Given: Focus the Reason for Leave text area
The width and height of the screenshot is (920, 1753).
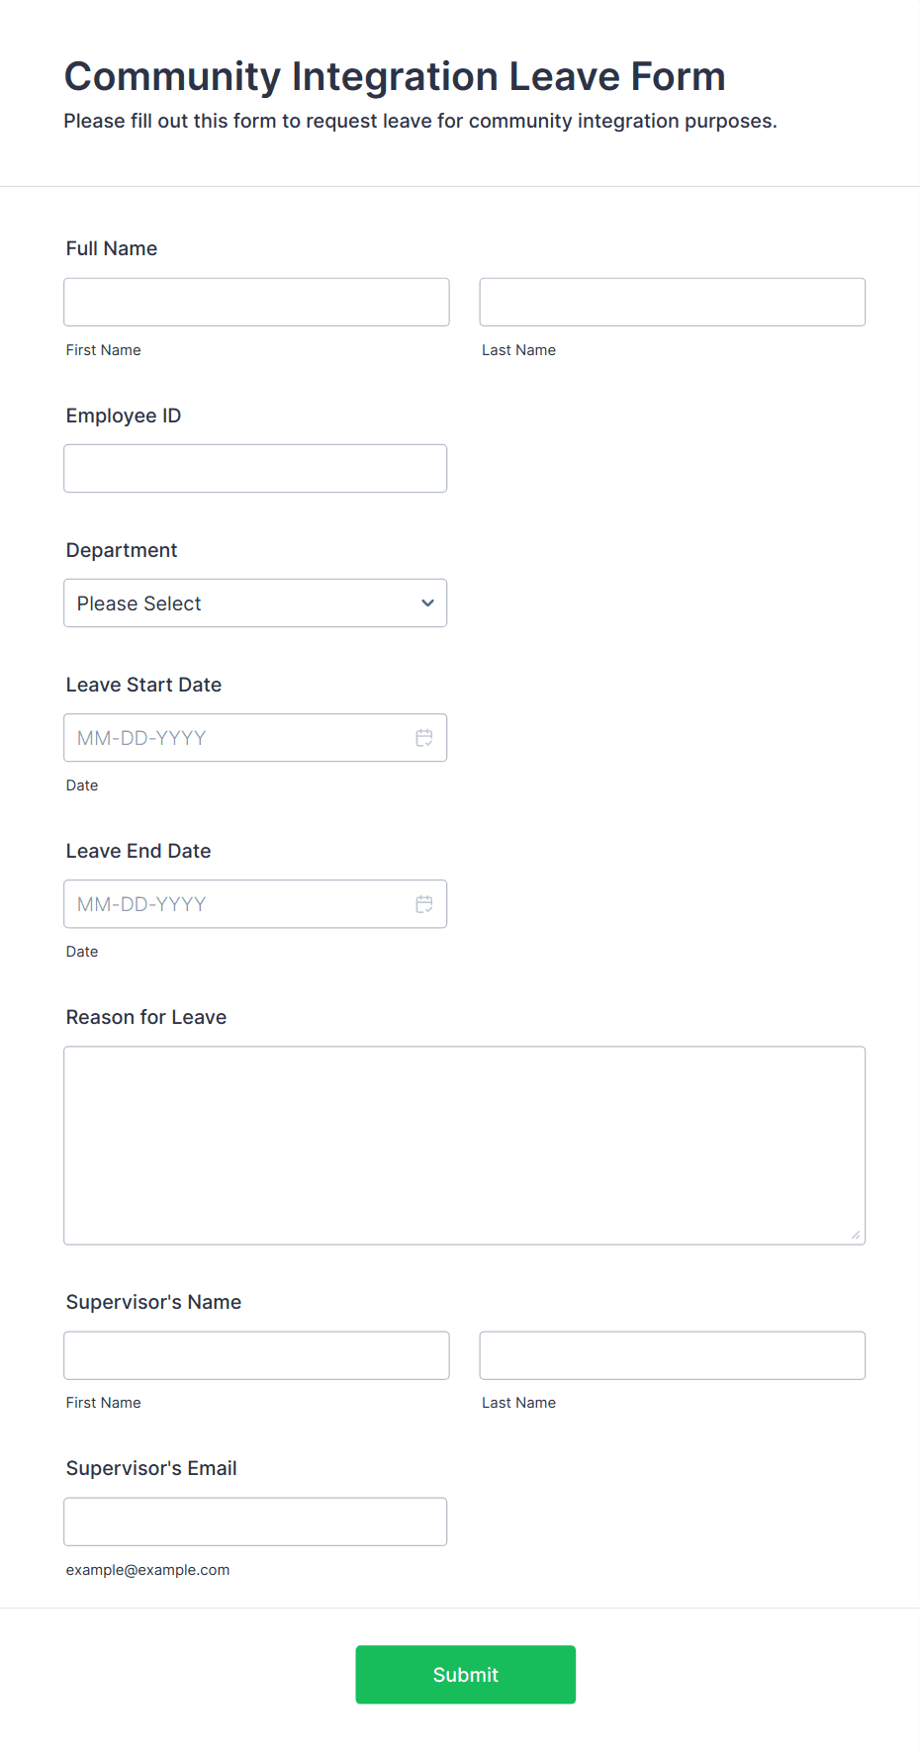Looking at the screenshot, I should [x=465, y=1146].
